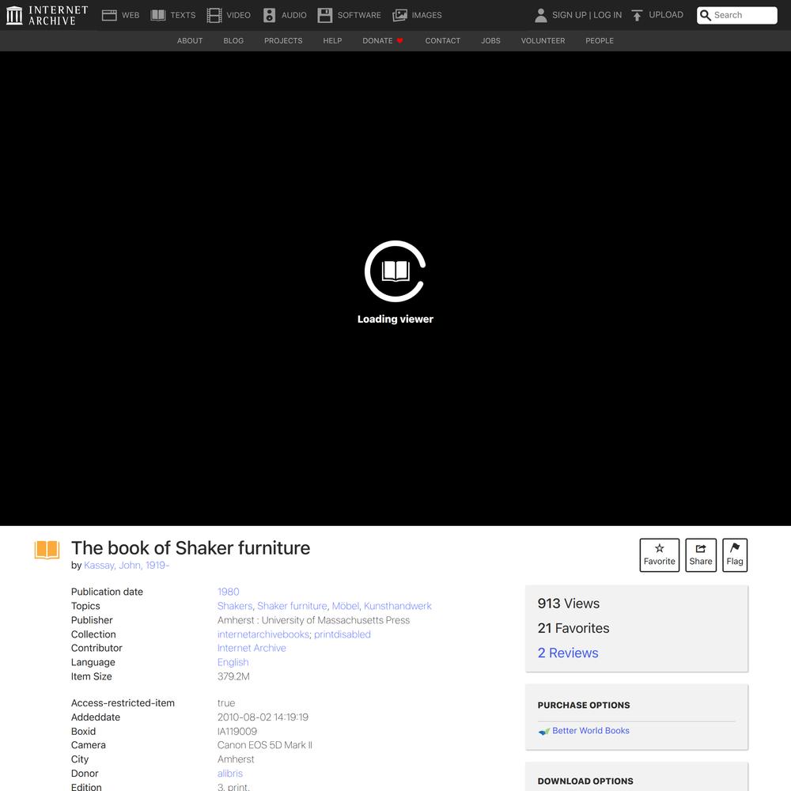Click the 913 Views text
The height and width of the screenshot is (791, 791).
coord(569,604)
